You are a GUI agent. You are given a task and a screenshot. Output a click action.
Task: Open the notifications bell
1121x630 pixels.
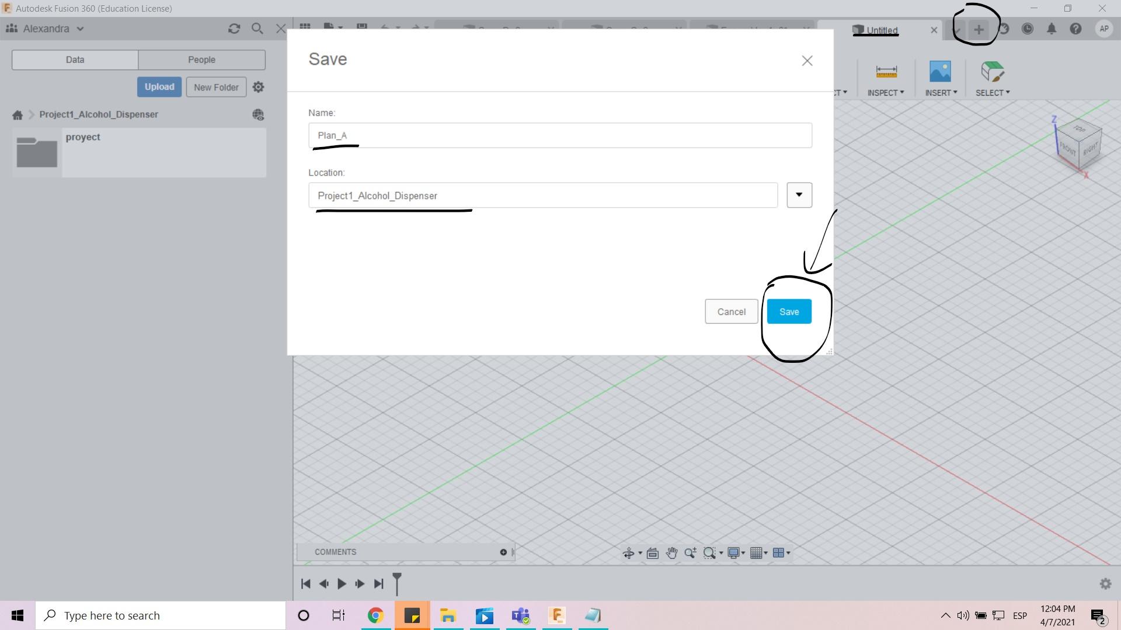tap(1051, 29)
